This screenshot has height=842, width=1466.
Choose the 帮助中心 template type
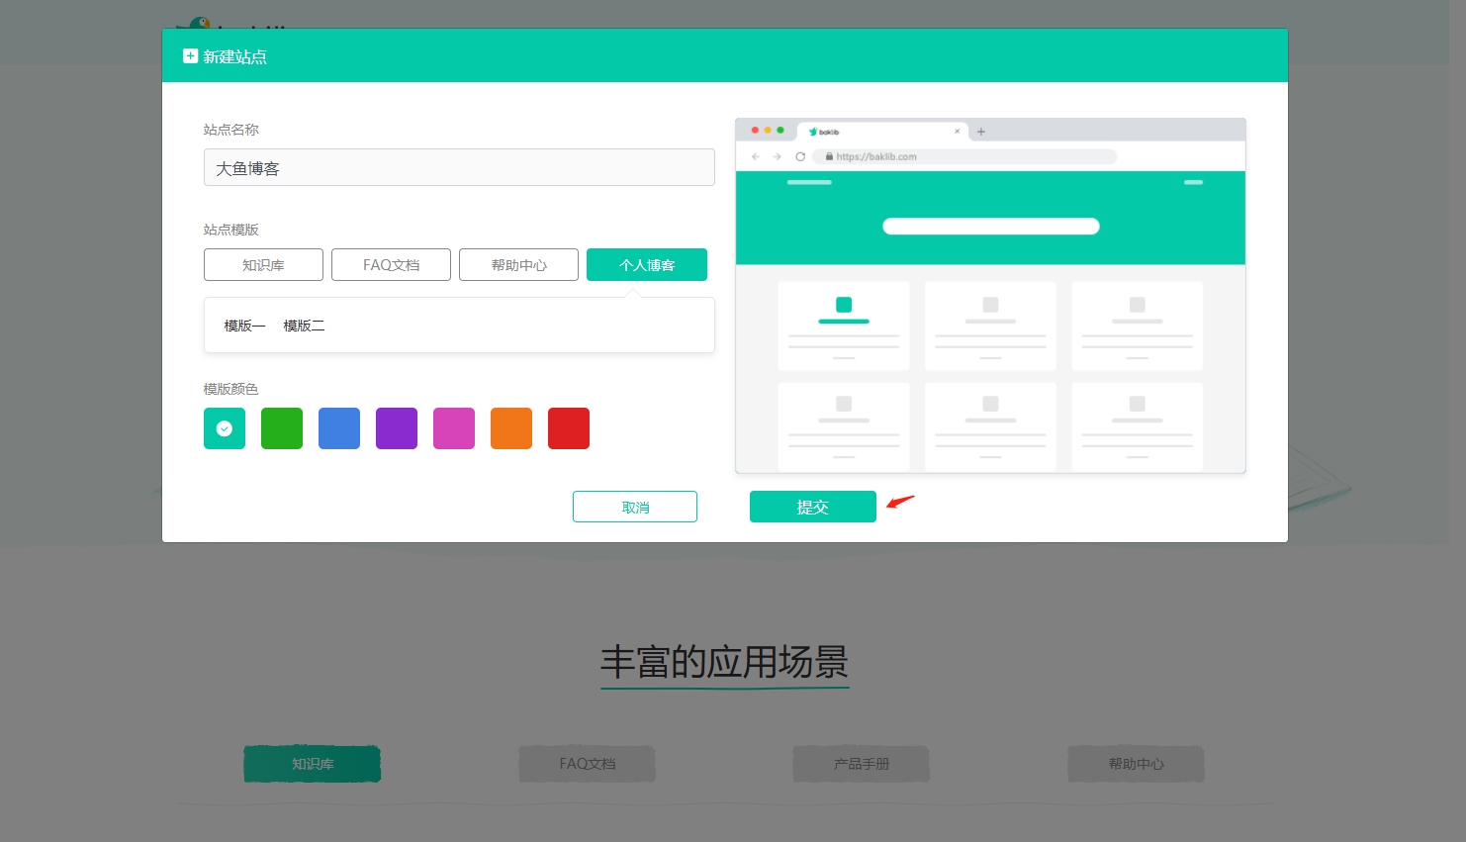[x=518, y=265]
